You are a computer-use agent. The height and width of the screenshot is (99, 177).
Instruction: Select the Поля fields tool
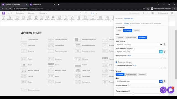click(42, 18)
